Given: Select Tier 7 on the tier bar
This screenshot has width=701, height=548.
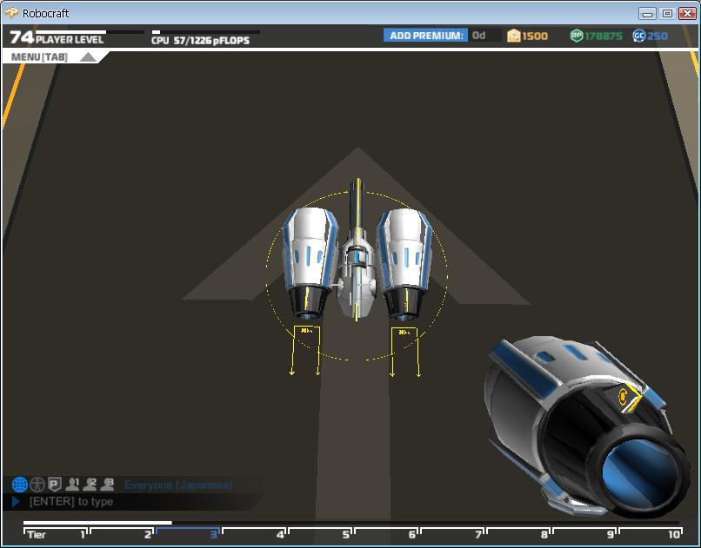Looking at the screenshot, I should [x=452, y=533].
